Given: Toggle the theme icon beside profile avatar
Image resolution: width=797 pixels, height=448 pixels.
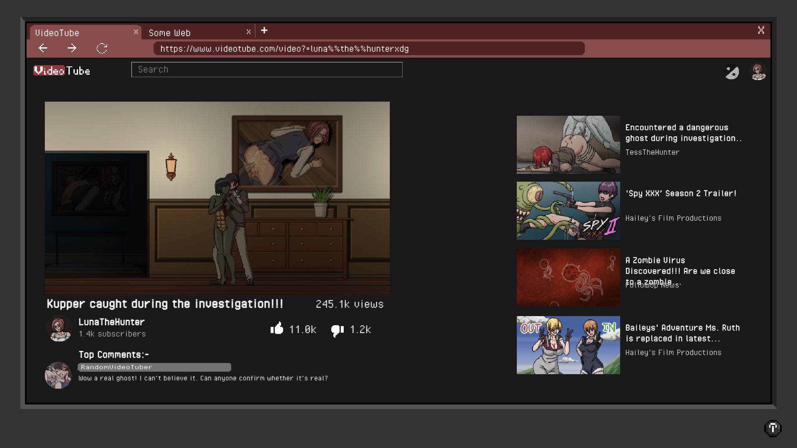Looking at the screenshot, I should (x=732, y=73).
